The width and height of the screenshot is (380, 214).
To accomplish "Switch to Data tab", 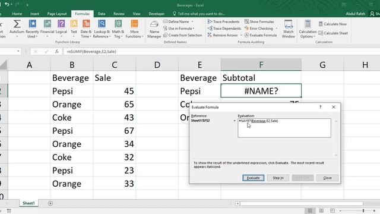I will [102, 14].
